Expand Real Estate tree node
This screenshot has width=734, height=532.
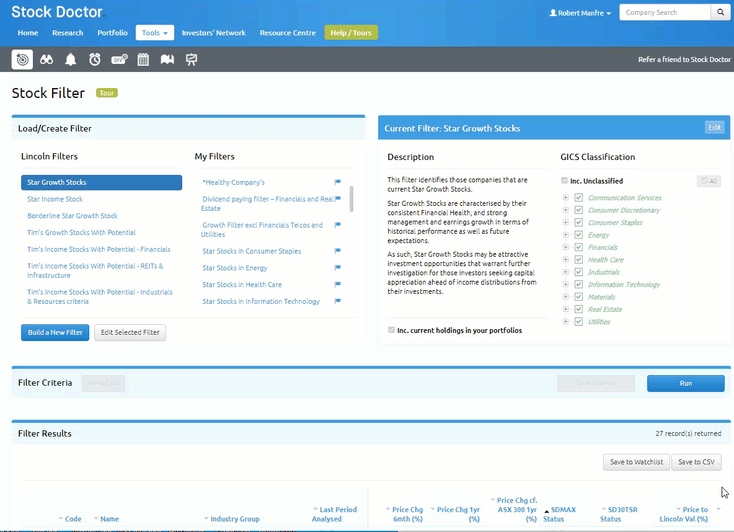coord(565,309)
